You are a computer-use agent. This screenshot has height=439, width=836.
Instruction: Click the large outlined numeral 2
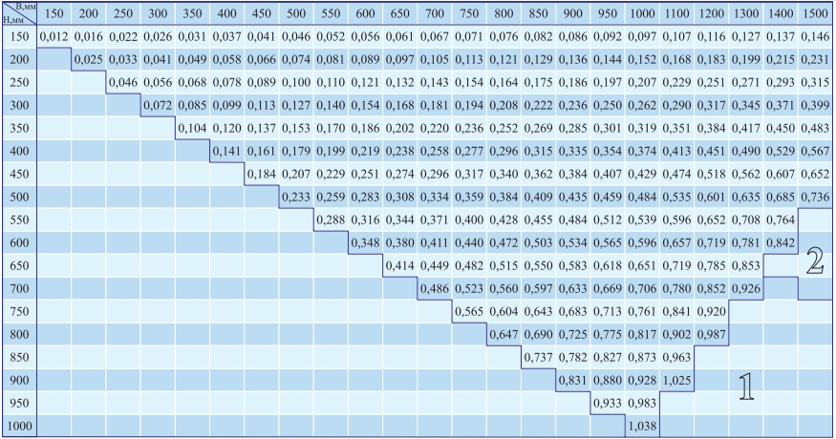pos(814,261)
